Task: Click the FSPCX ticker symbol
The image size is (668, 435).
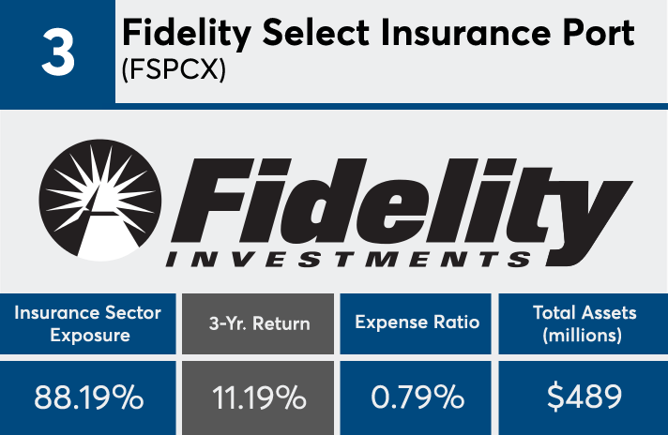Action: coord(174,69)
